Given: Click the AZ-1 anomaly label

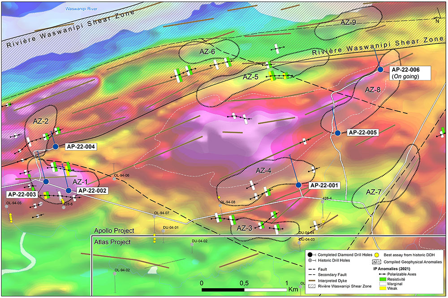Looking at the screenshot, I should 80,182.
